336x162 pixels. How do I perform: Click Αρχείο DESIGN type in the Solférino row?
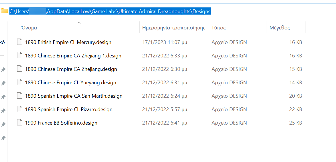tap(229, 123)
